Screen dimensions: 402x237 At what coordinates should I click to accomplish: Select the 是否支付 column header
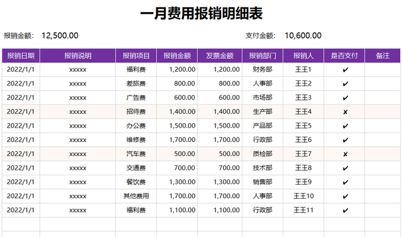[x=344, y=56]
